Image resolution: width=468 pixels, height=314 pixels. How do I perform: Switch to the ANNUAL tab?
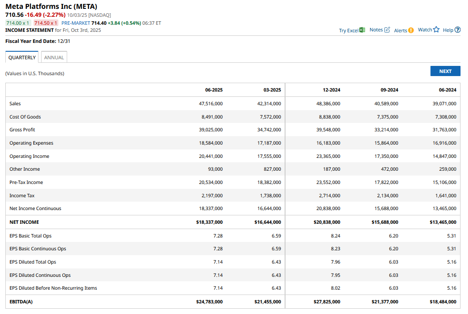(54, 57)
